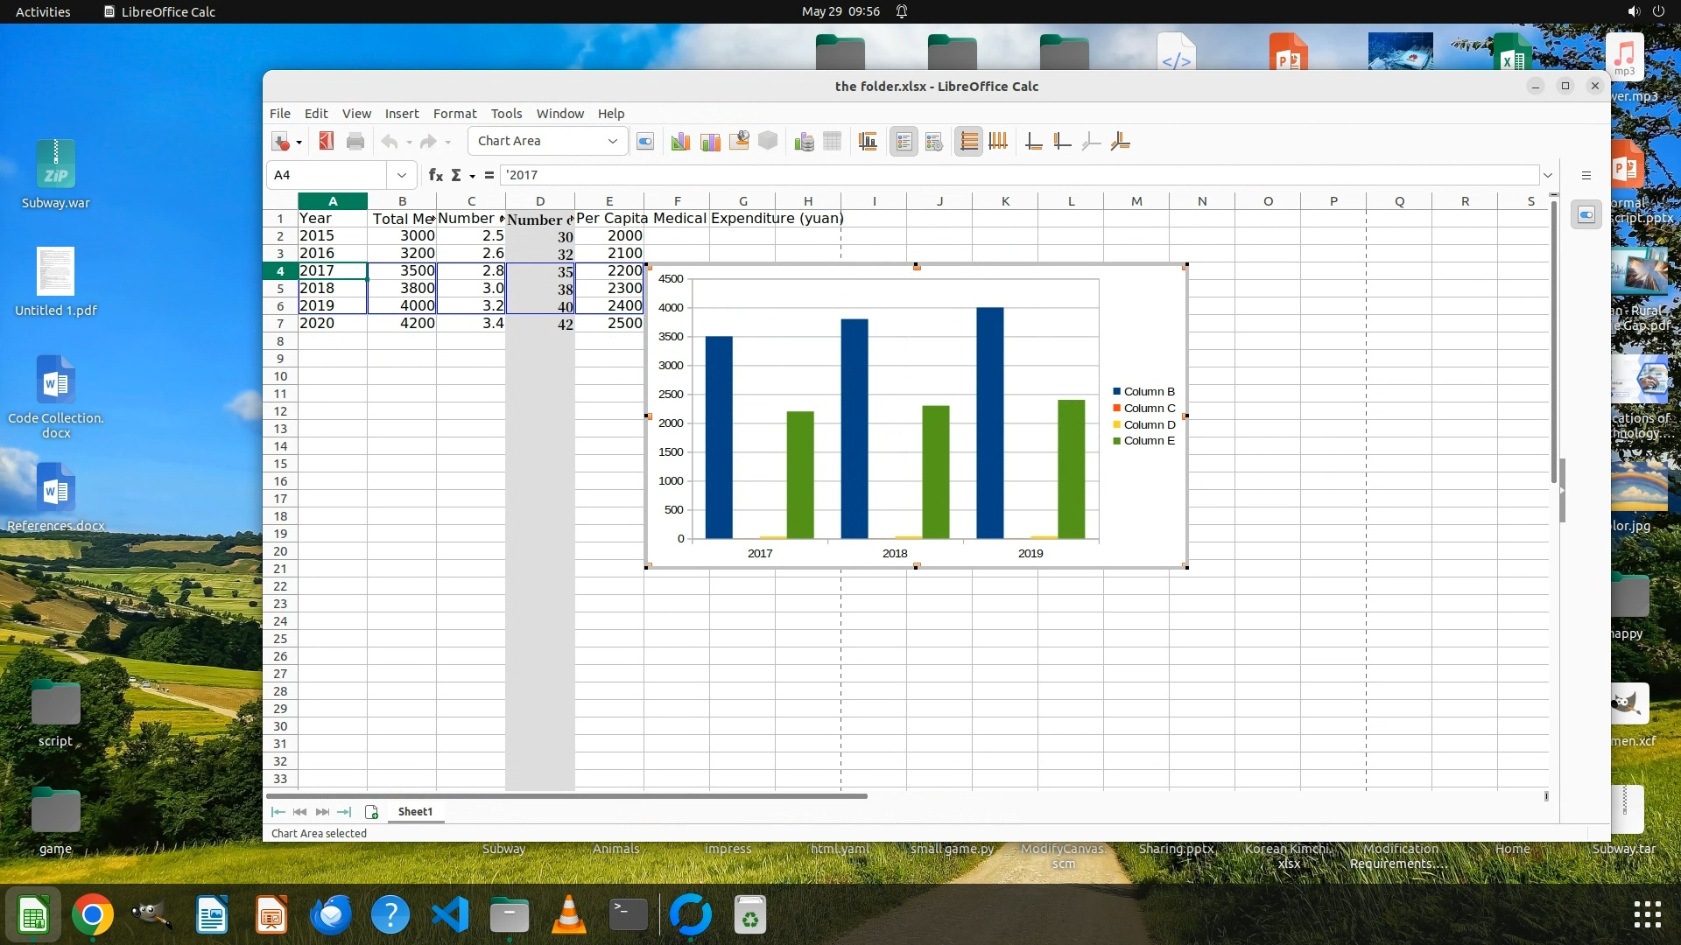Click the blue Column B legend swatch
1681x945 pixels.
[x=1117, y=392]
